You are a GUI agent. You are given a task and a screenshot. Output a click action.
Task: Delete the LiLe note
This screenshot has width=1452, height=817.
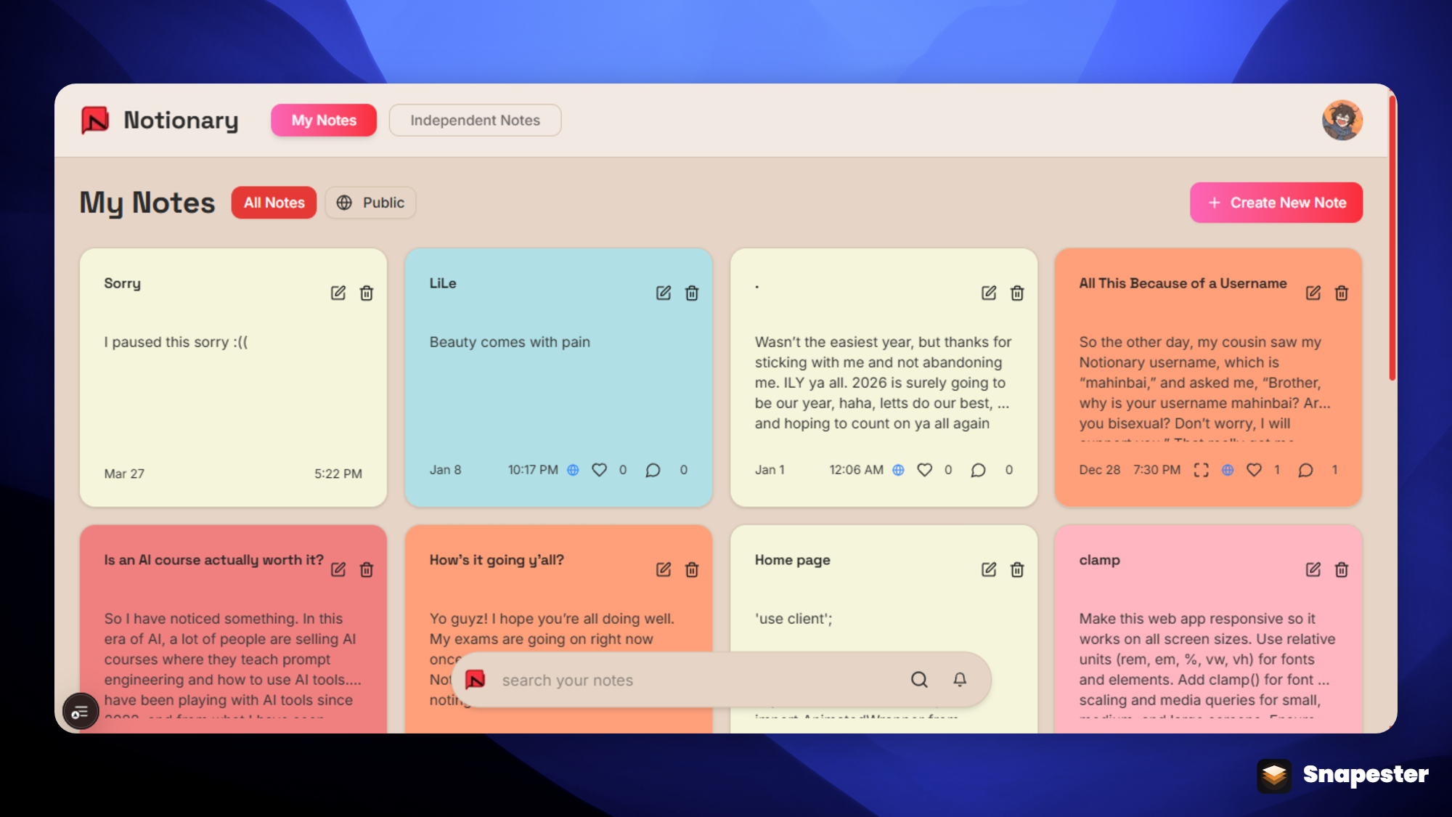pyautogui.click(x=692, y=293)
